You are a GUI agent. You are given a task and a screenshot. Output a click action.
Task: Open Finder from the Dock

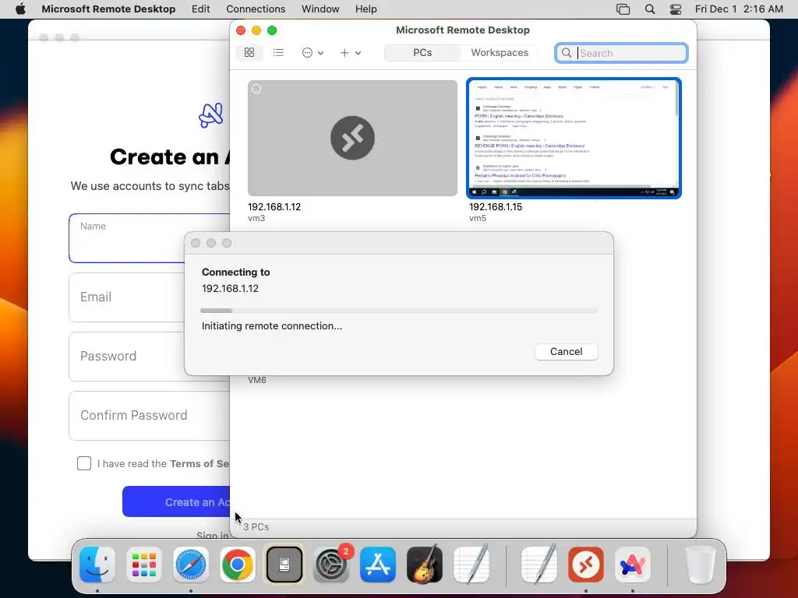click(97, 565)
